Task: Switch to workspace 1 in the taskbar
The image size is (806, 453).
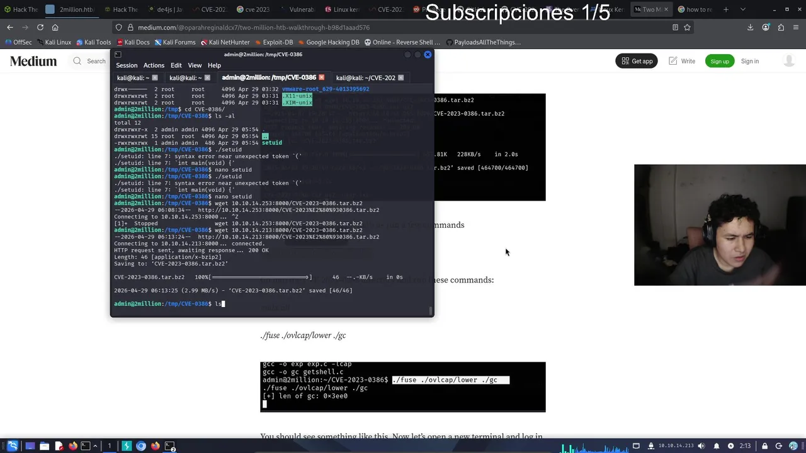Action: coord(109,446)
